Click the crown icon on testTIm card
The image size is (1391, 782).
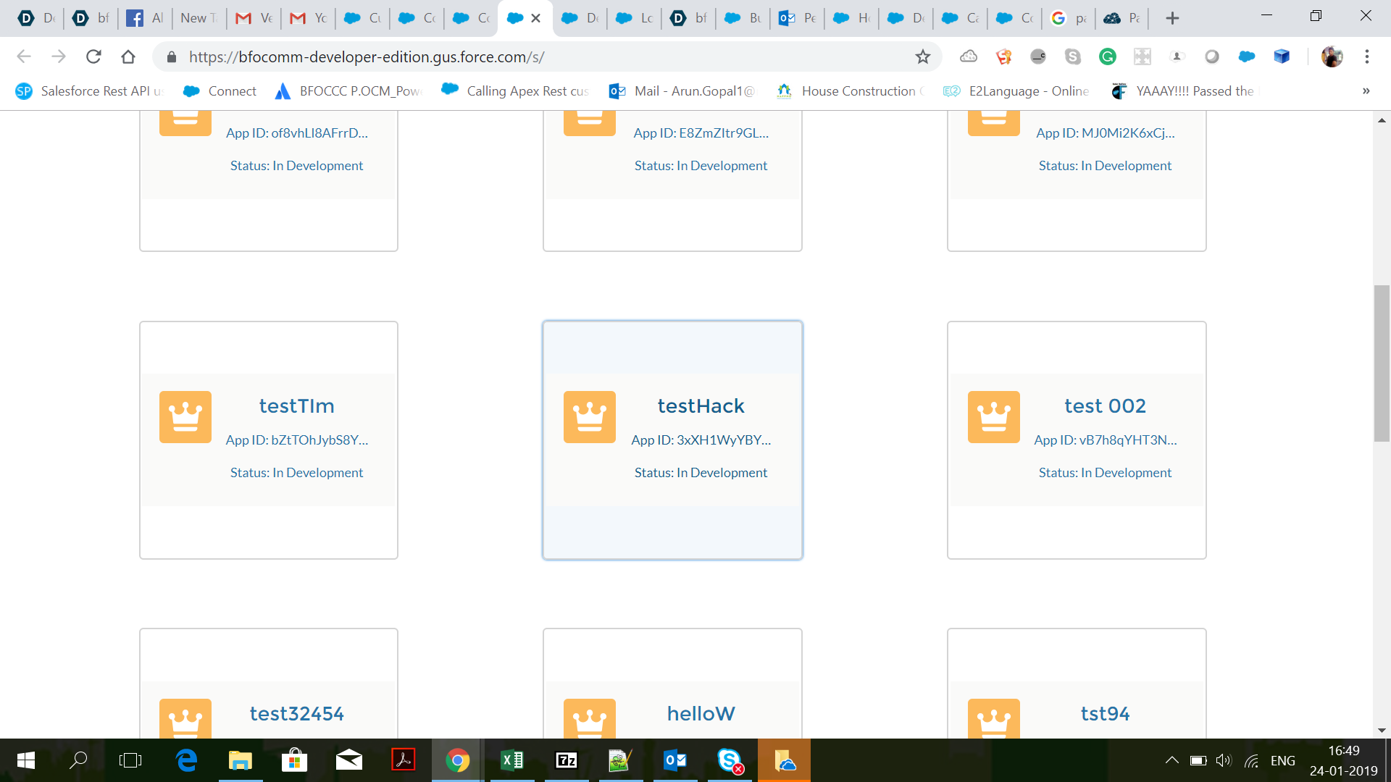(x=185, y=417)
